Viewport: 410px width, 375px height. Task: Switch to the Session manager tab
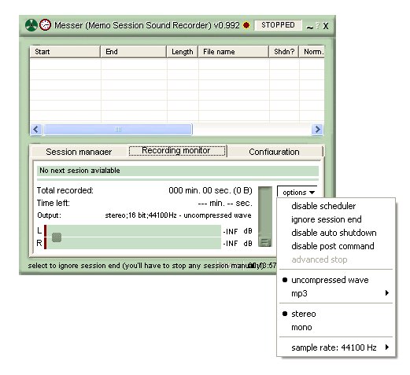(79, 152)
